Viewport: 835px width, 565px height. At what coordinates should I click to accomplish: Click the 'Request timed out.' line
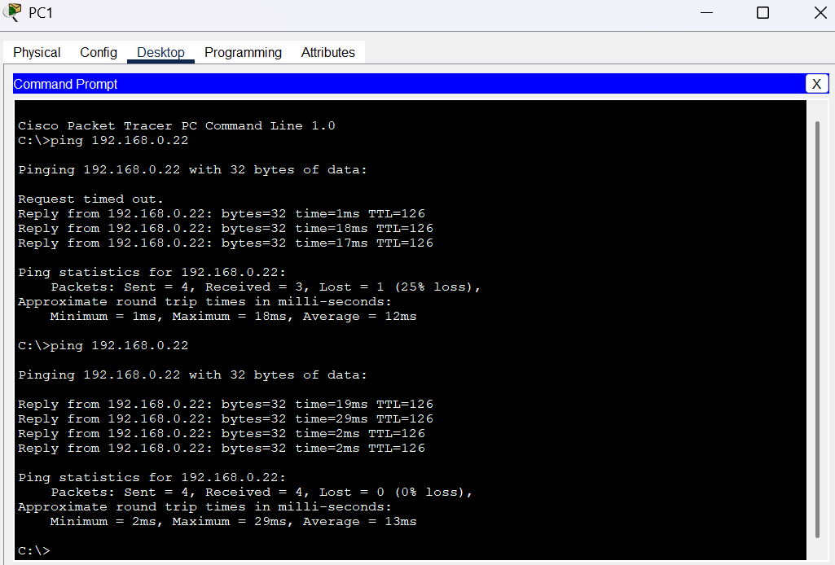point(90,199)
